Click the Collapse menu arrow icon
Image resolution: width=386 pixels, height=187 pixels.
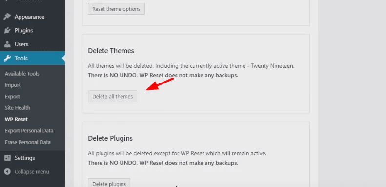[7, 172]
